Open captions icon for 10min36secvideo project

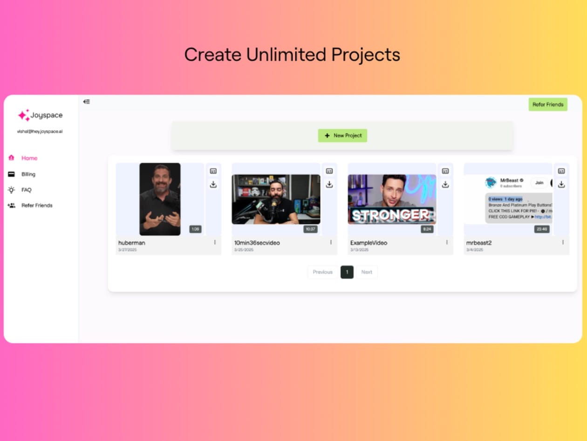click(329, 171)
